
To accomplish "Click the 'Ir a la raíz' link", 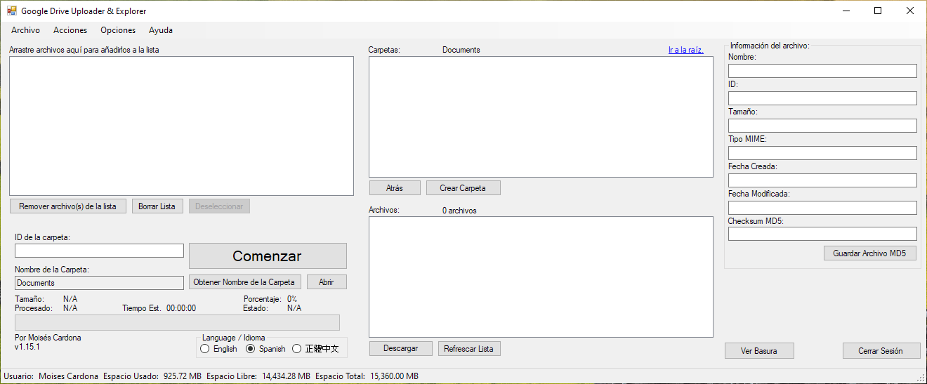I will [685, 50].
